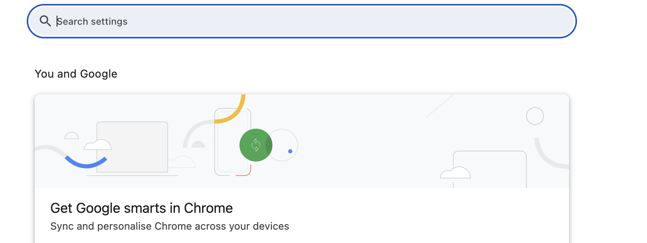Click the white cloud overlapping the laptop
Image resolution: width=647 pixels, height=243 pixels.
click(x=98, y=145)
